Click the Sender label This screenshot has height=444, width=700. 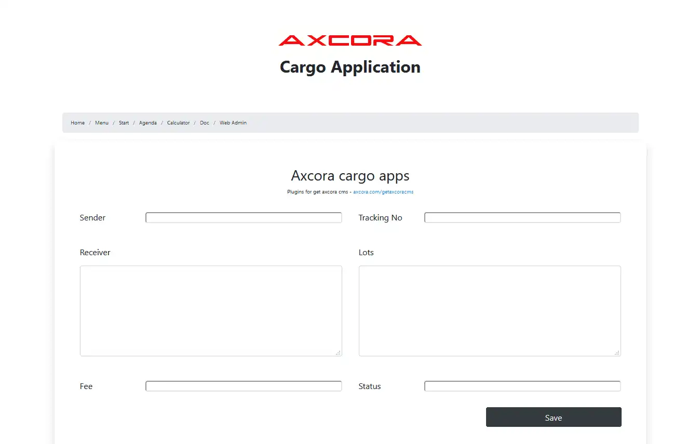[x=92, y=218]
